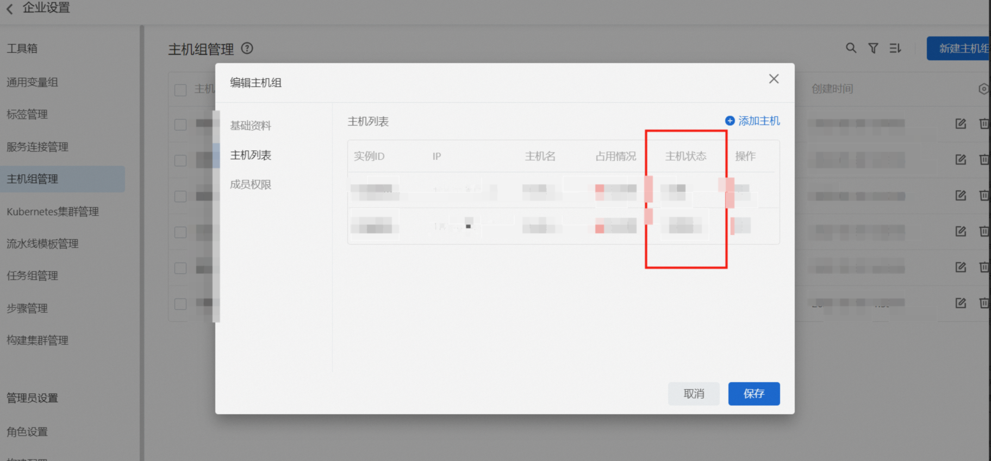Open 工具箱 in the sidebar
The height and width of the screenshot is (461, 991).
(x=22, y=48)
